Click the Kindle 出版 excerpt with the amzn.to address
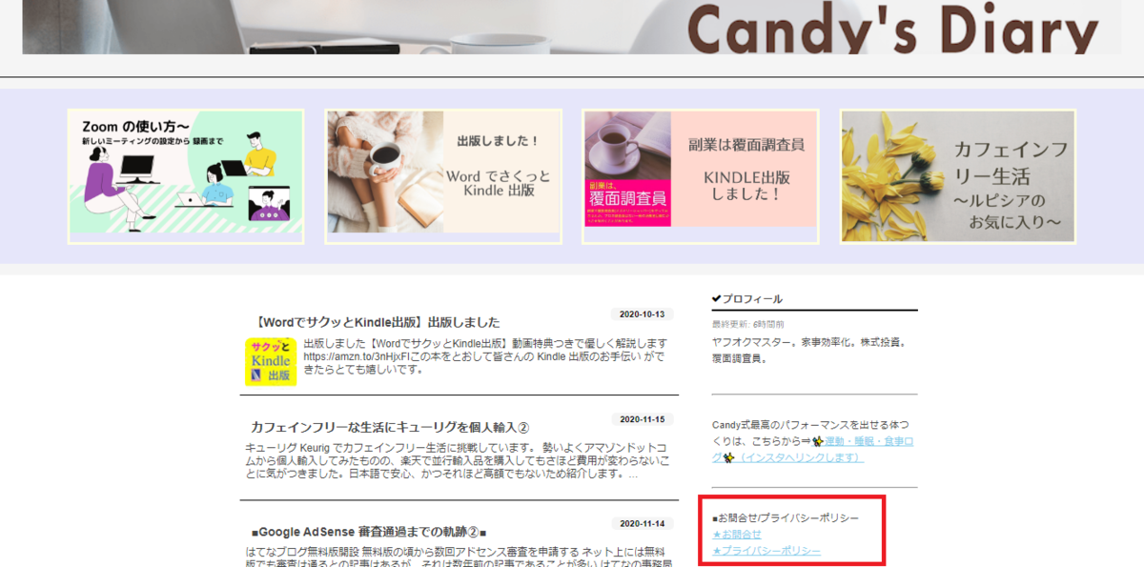Screen dimensions: 1144x567 point(485,356)
